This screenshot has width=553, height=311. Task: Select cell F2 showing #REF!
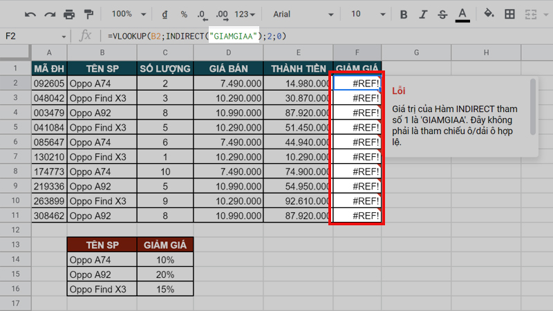(357, 83)
